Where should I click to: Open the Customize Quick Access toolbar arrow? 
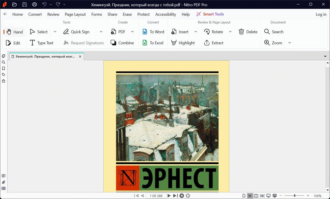[64, 5]
